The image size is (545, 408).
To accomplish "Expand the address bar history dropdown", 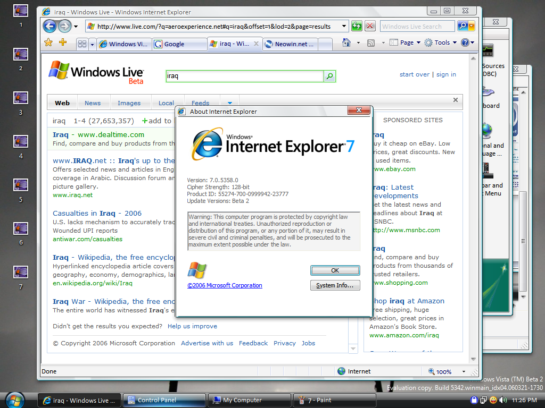I will (x=344, y=27).
